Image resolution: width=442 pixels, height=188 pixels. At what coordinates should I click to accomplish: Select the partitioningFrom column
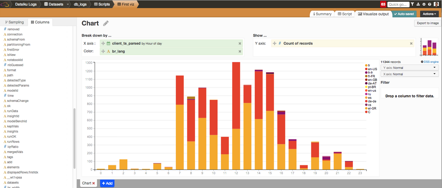pyautogui.click(x=19, y=45)
